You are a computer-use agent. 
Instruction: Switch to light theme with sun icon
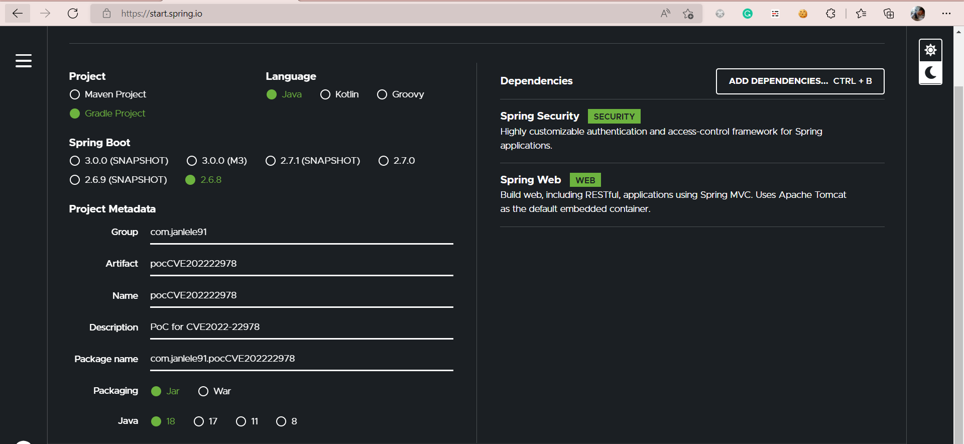(930, 50)
